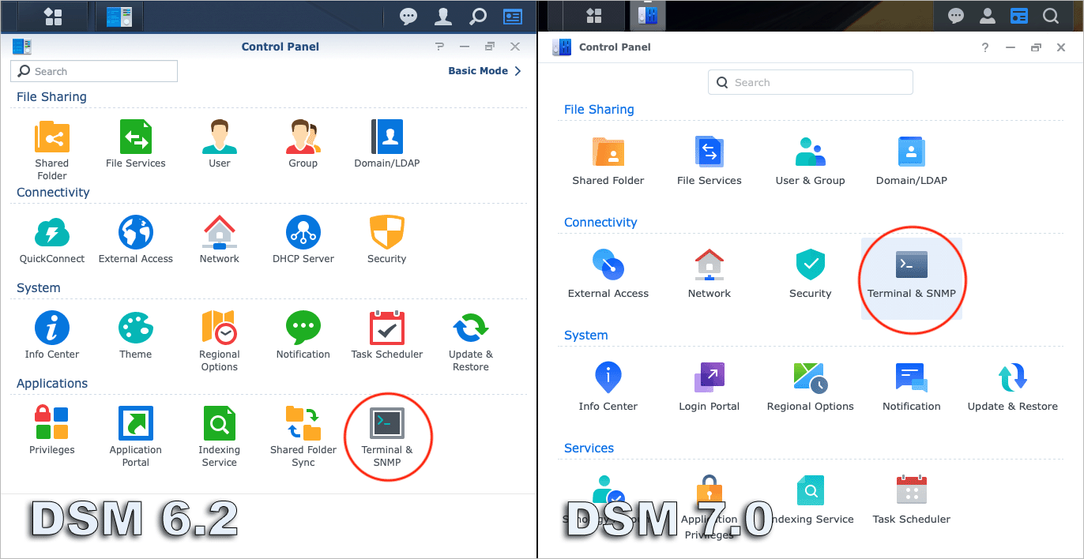Open the Privileges icon in DSM 6.2
This screenshot has height=559, width=1084.
pos(52,430)
